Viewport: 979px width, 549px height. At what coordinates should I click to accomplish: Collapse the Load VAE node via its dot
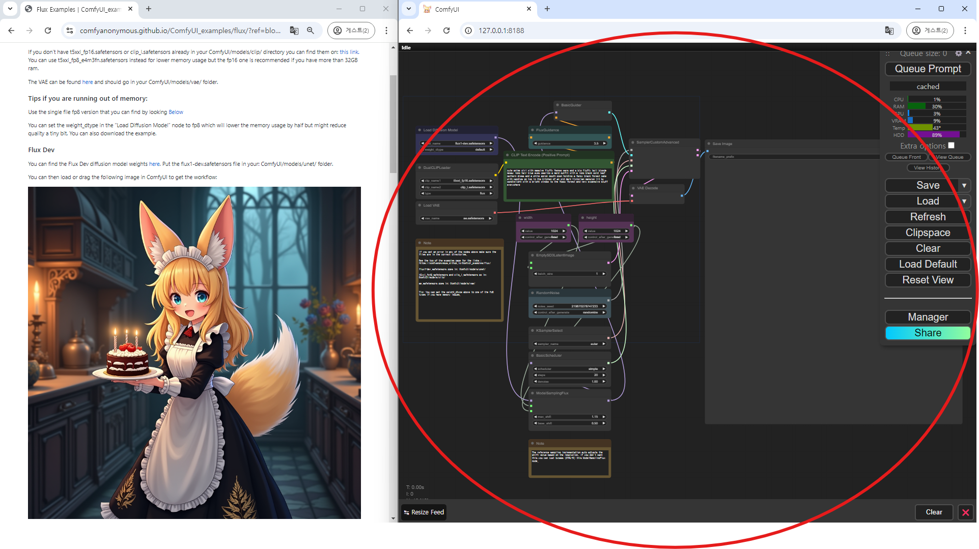[x=419, y=206]
